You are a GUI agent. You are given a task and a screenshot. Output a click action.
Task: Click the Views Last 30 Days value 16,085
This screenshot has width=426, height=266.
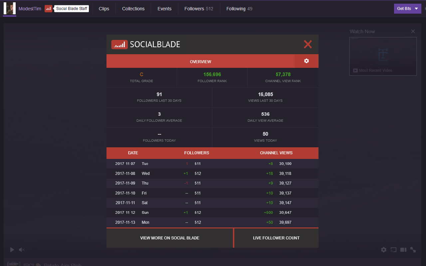(x=266, y=94)
